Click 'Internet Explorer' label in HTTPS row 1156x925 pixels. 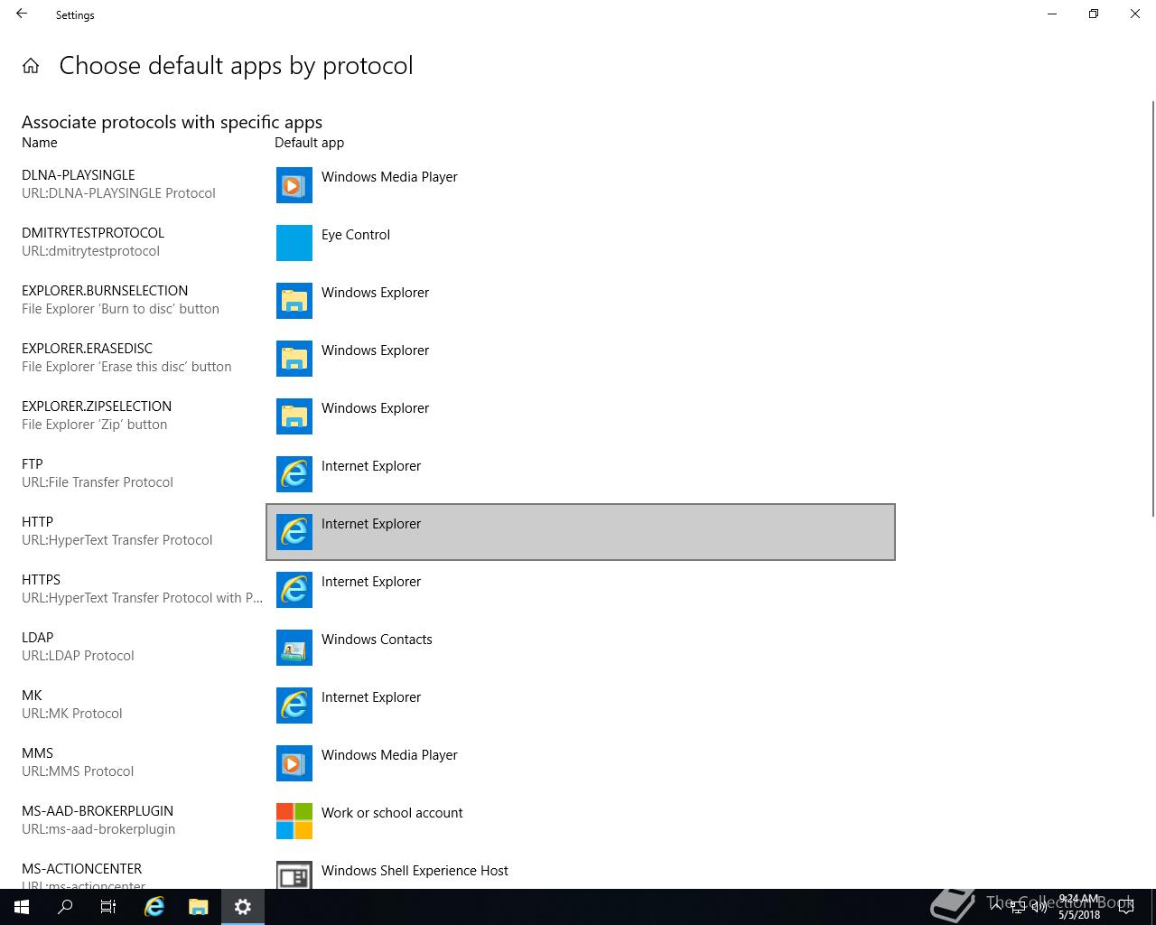pos(371,582)
